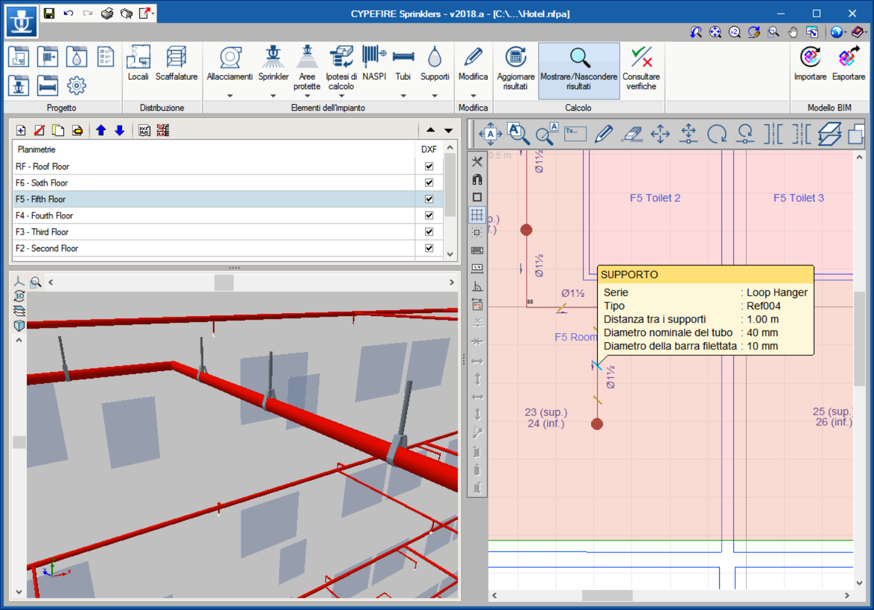This screenshot has height=610, width=874.
Task: Toggle the 3D view icon
Action: pyautogui.click(x=19, y=296)
